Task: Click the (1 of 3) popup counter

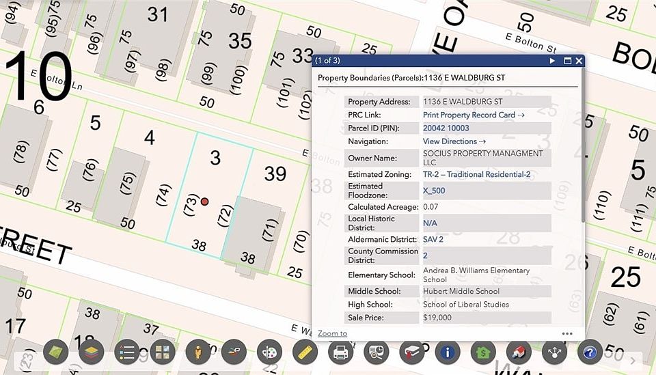Action: point(327,61)
